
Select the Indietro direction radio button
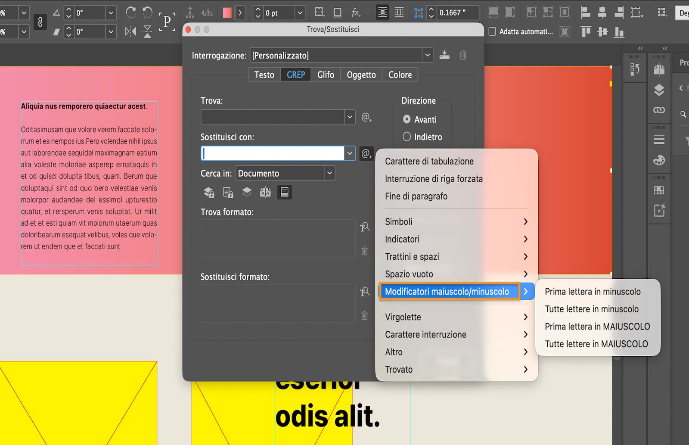coord(407,137)
